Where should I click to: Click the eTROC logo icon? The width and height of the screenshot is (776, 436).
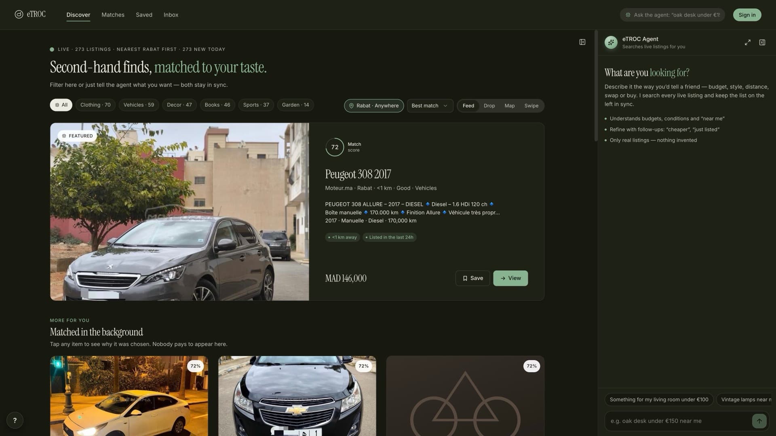click(19, 15)
